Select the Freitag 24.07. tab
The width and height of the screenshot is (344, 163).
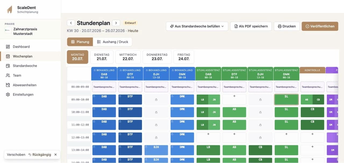point(184,57)
